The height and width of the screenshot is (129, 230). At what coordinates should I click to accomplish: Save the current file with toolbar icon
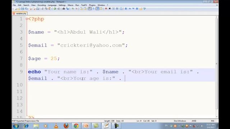click(23, 9)
